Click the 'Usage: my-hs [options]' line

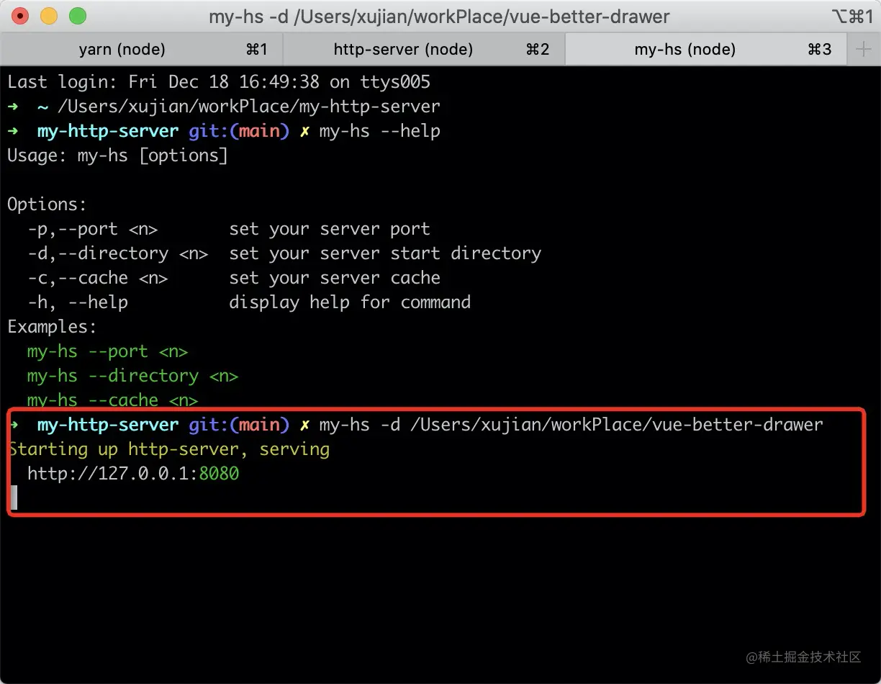coord(117,156)
